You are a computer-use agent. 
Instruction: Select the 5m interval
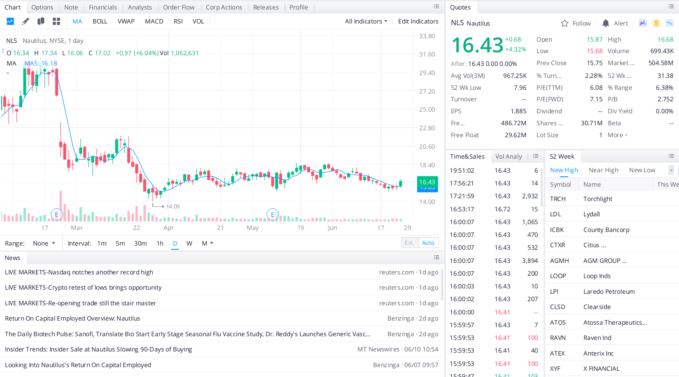click(120, 244)
